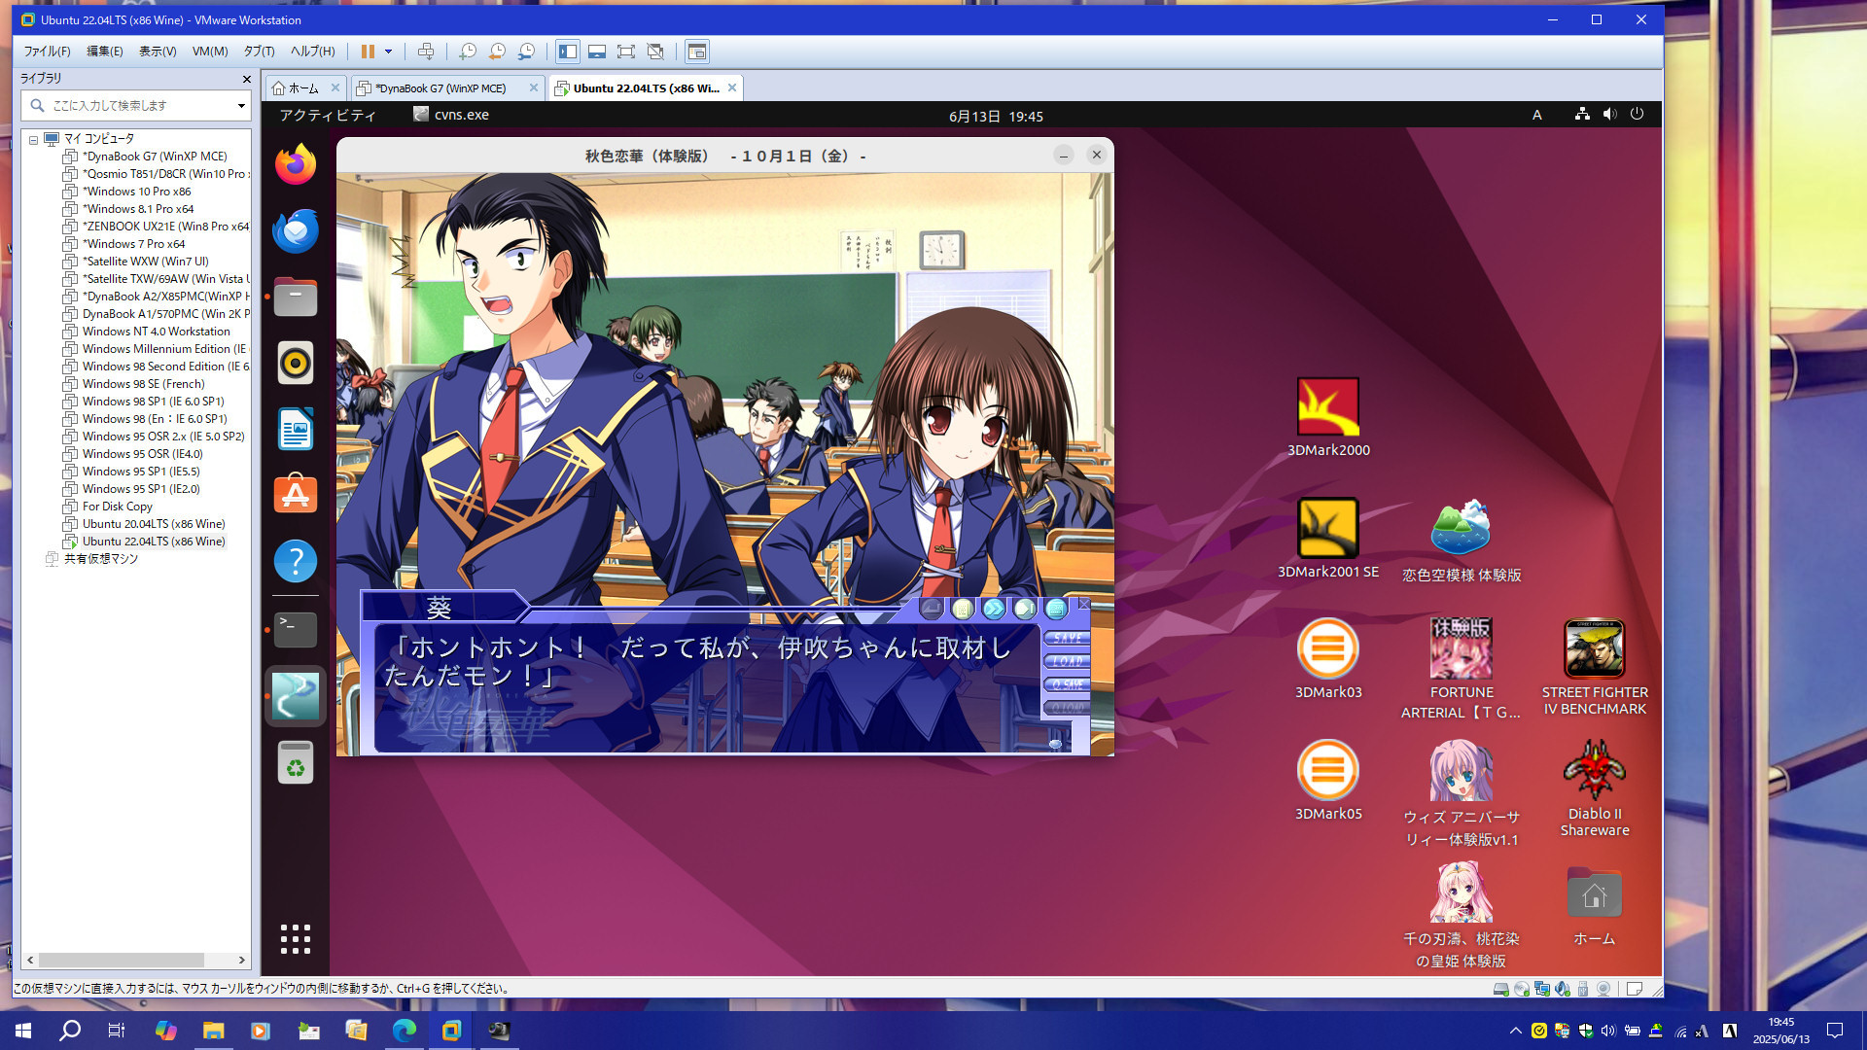Open the game's config (panel) round button
The height and width of the screenshot is (1050, 1867).
(1056, 609)
